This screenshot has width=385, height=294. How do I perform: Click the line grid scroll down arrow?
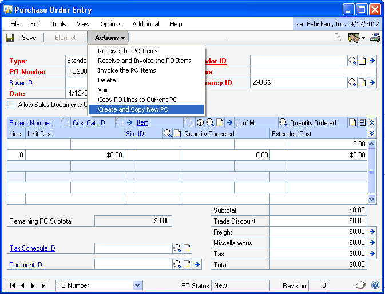pyautogui.click(x=371, y=199)
